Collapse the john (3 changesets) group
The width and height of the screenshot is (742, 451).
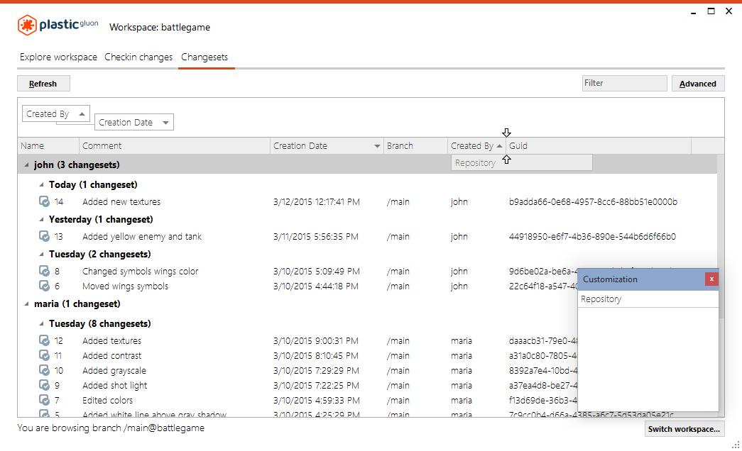point(26,165)
